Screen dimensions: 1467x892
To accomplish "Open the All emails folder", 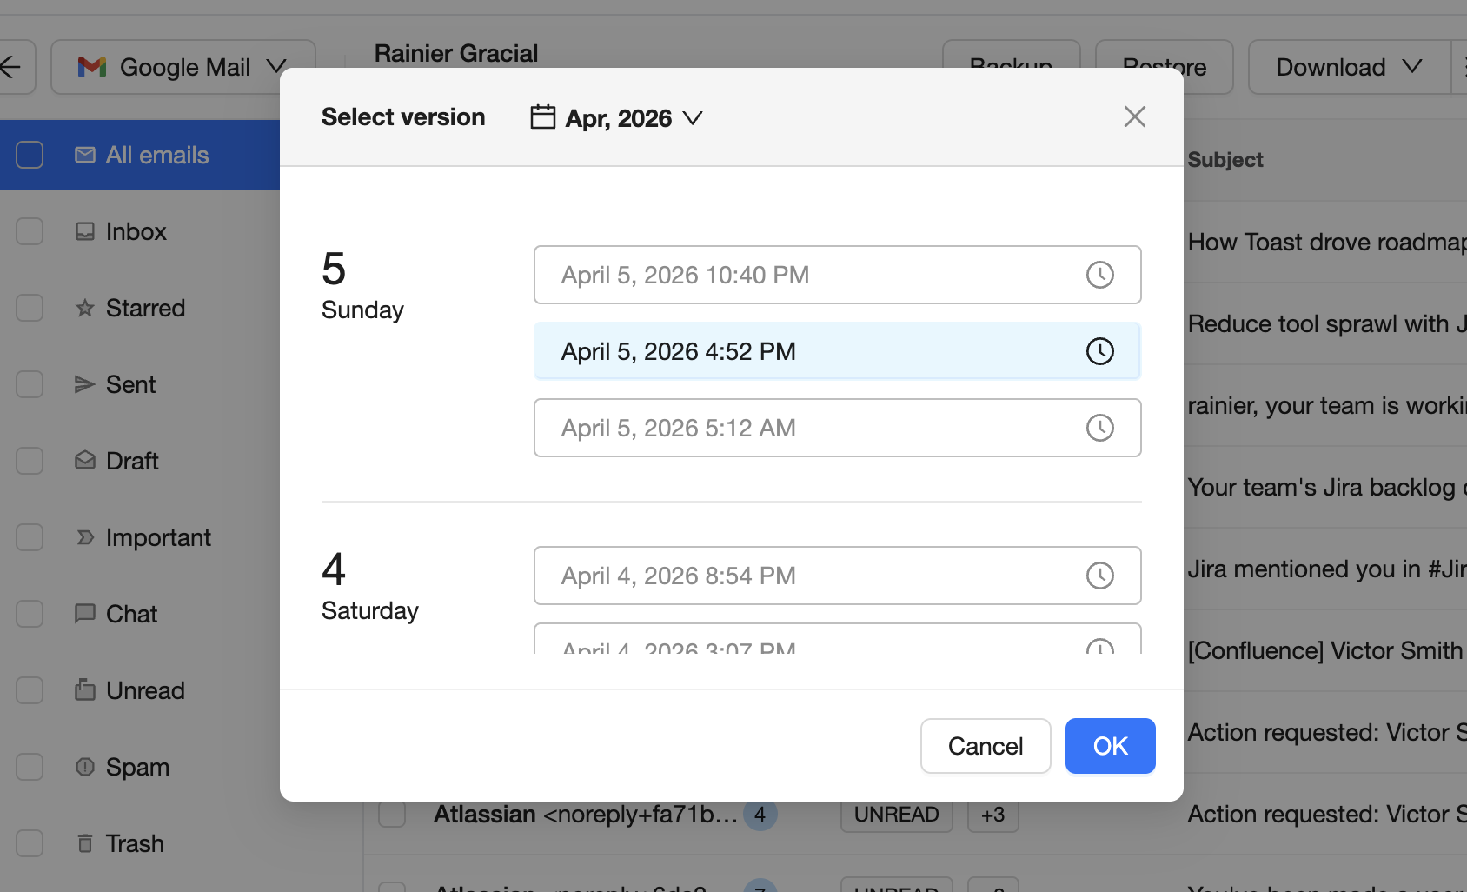I will click(157, 155).
